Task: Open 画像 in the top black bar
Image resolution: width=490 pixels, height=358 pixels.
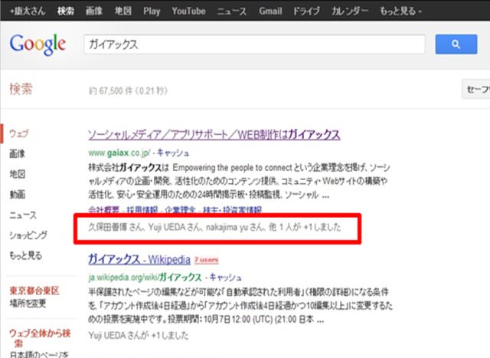Action: (x=94, y=11)
